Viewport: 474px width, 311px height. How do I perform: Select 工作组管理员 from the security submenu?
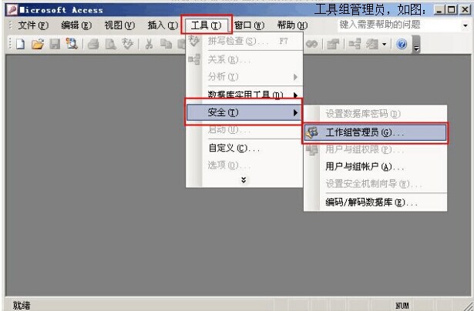pos(374,132)
